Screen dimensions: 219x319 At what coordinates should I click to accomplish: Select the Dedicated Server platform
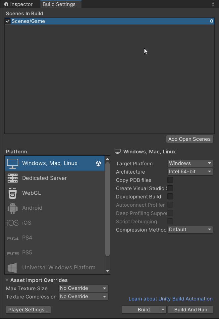55,178
